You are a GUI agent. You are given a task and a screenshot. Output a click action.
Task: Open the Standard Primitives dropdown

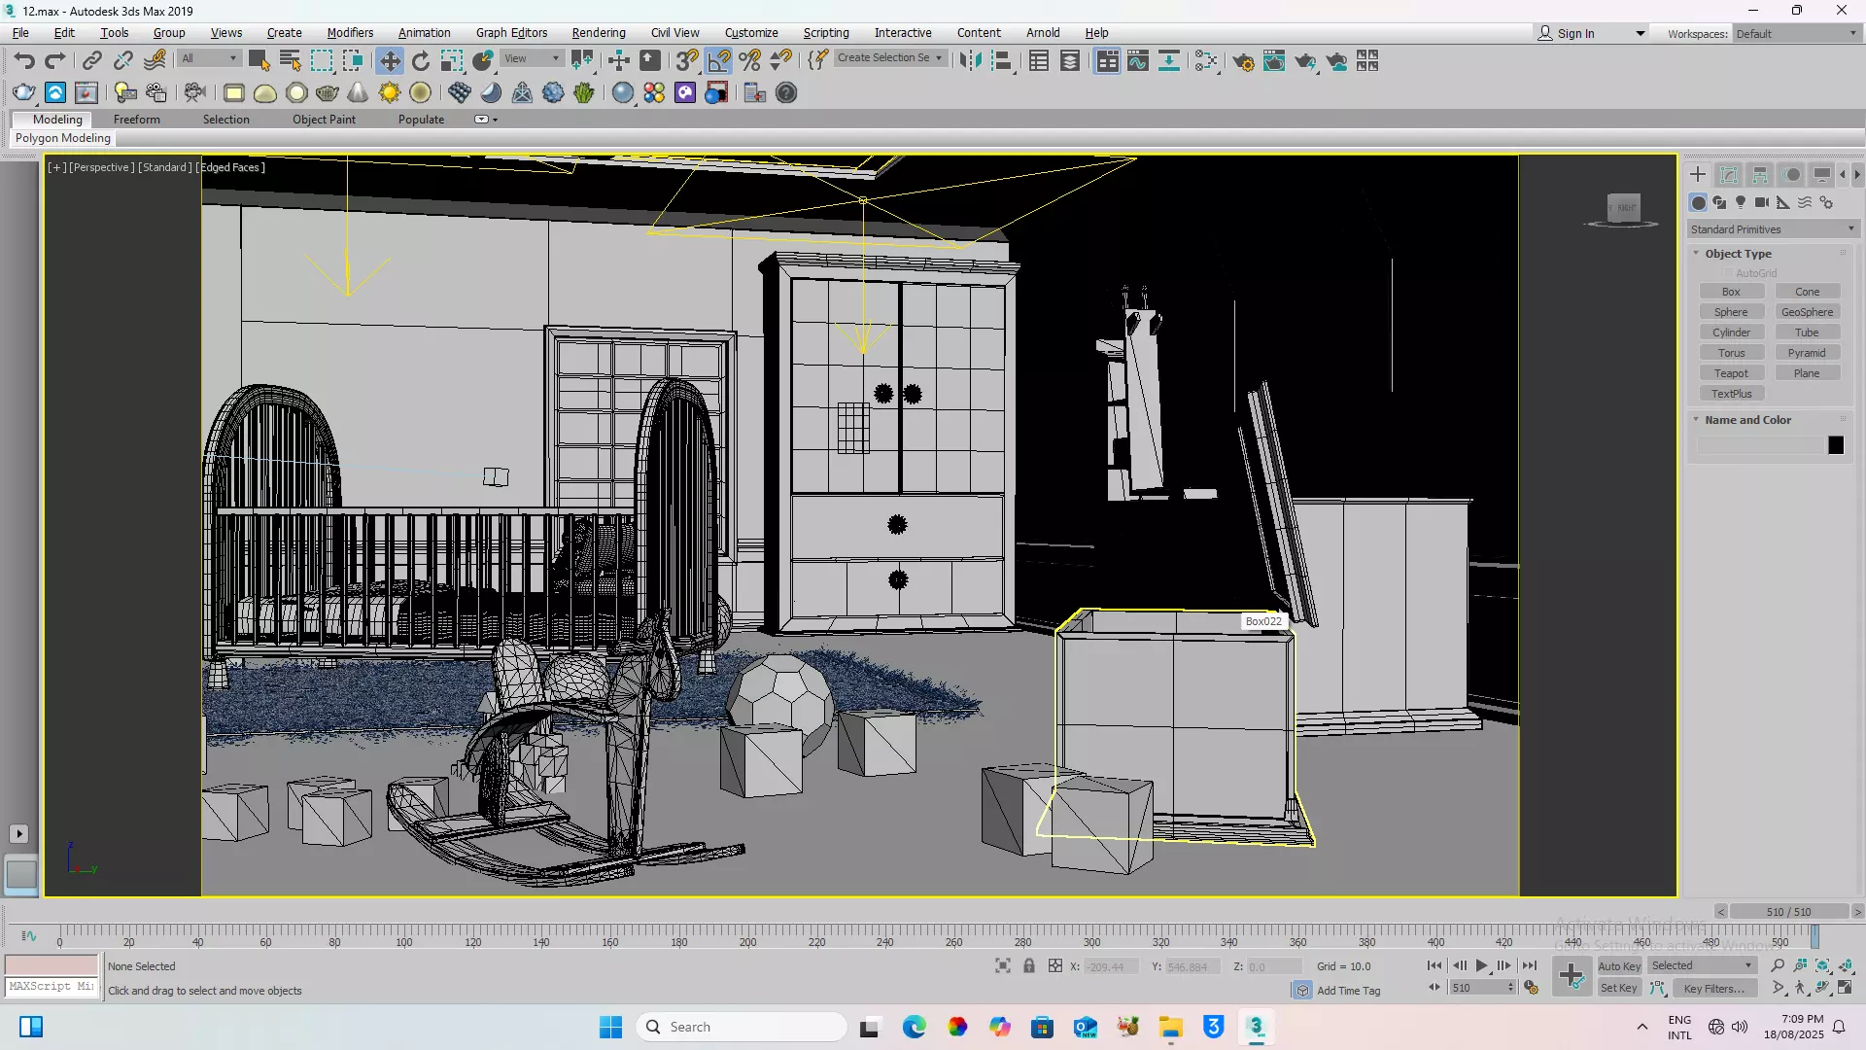[1773, 229]
